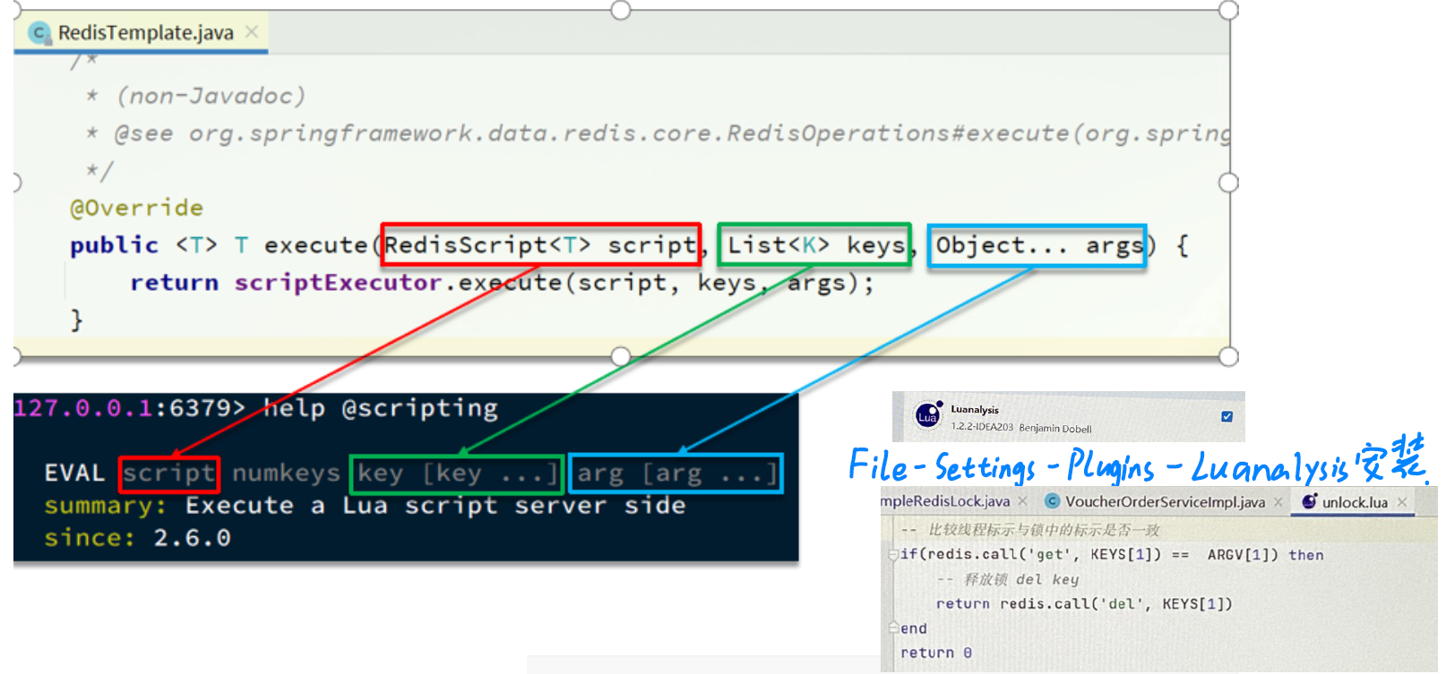The width and height of the screenshot is (1446, 674).
Task: Click the List<K> keys parameter
Action: pos(814,245)
